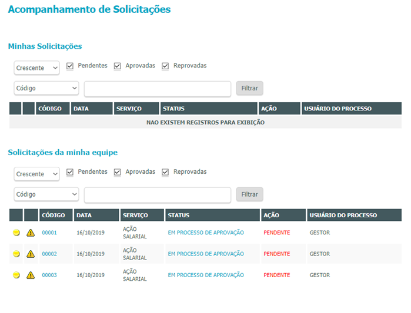The image size is (411, 313).
Task: Click NAO EXISTEM REGISTROS PARA EXIBIÇÃO message
Action: [206, 123]
